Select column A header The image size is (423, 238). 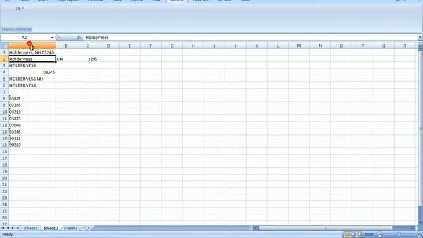click(x=32, y=46)
